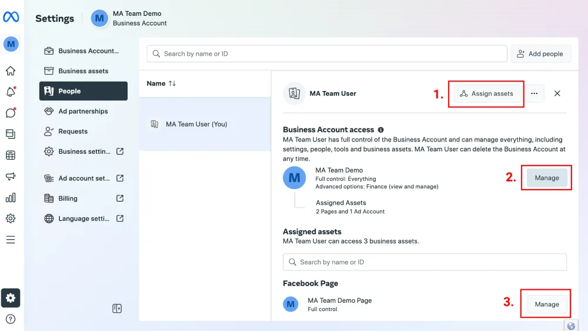The image size is (588, 331).
Task: Open the Home icon in left rail
Action: coord(11,71)
